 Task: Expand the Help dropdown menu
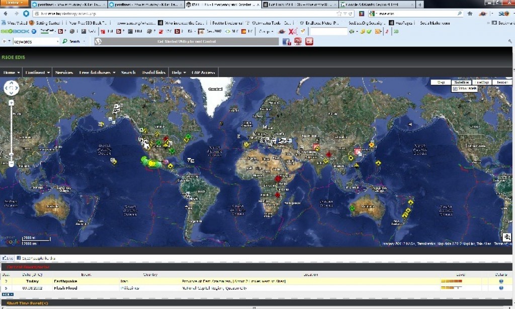(179, 72)
